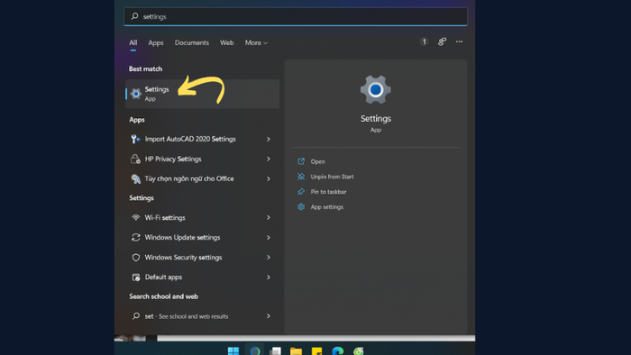
Task: Click the Settings gear icon in Best match
Action: coord(136,94)
